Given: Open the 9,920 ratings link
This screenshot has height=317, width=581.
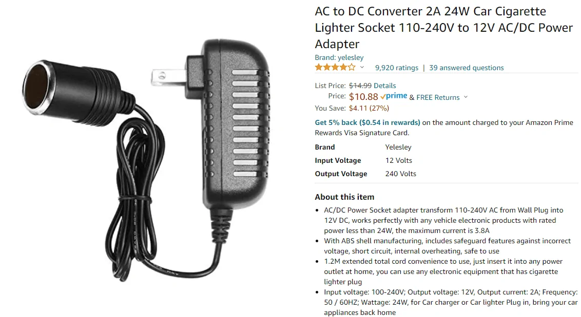Looking at the screenshot, I should click(x=396, y=68).
